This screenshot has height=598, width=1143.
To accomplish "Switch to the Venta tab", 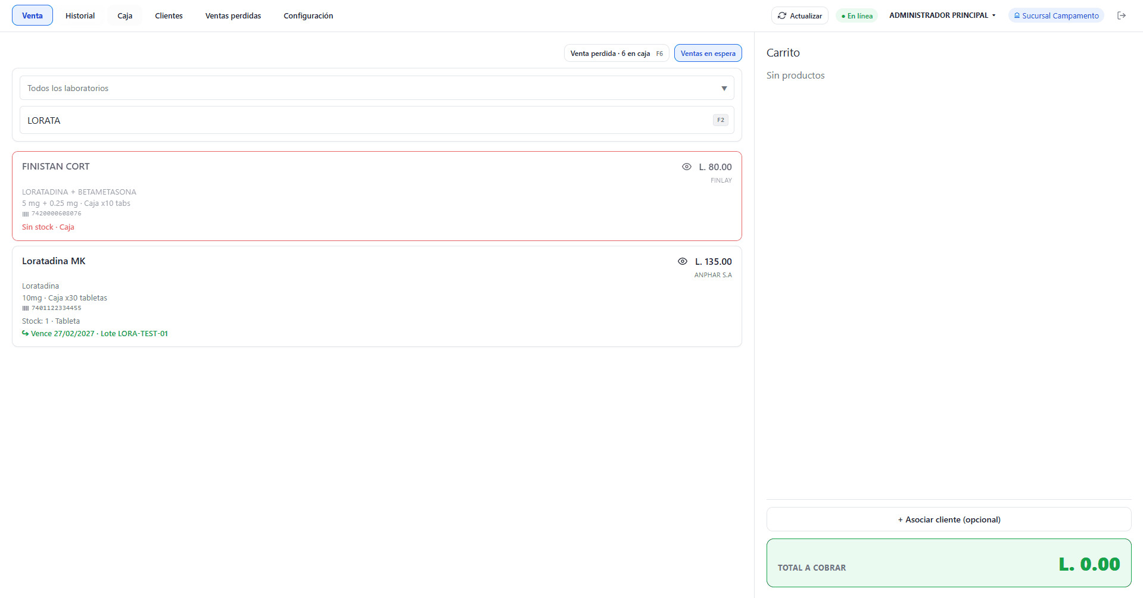I will click(32, 15).
